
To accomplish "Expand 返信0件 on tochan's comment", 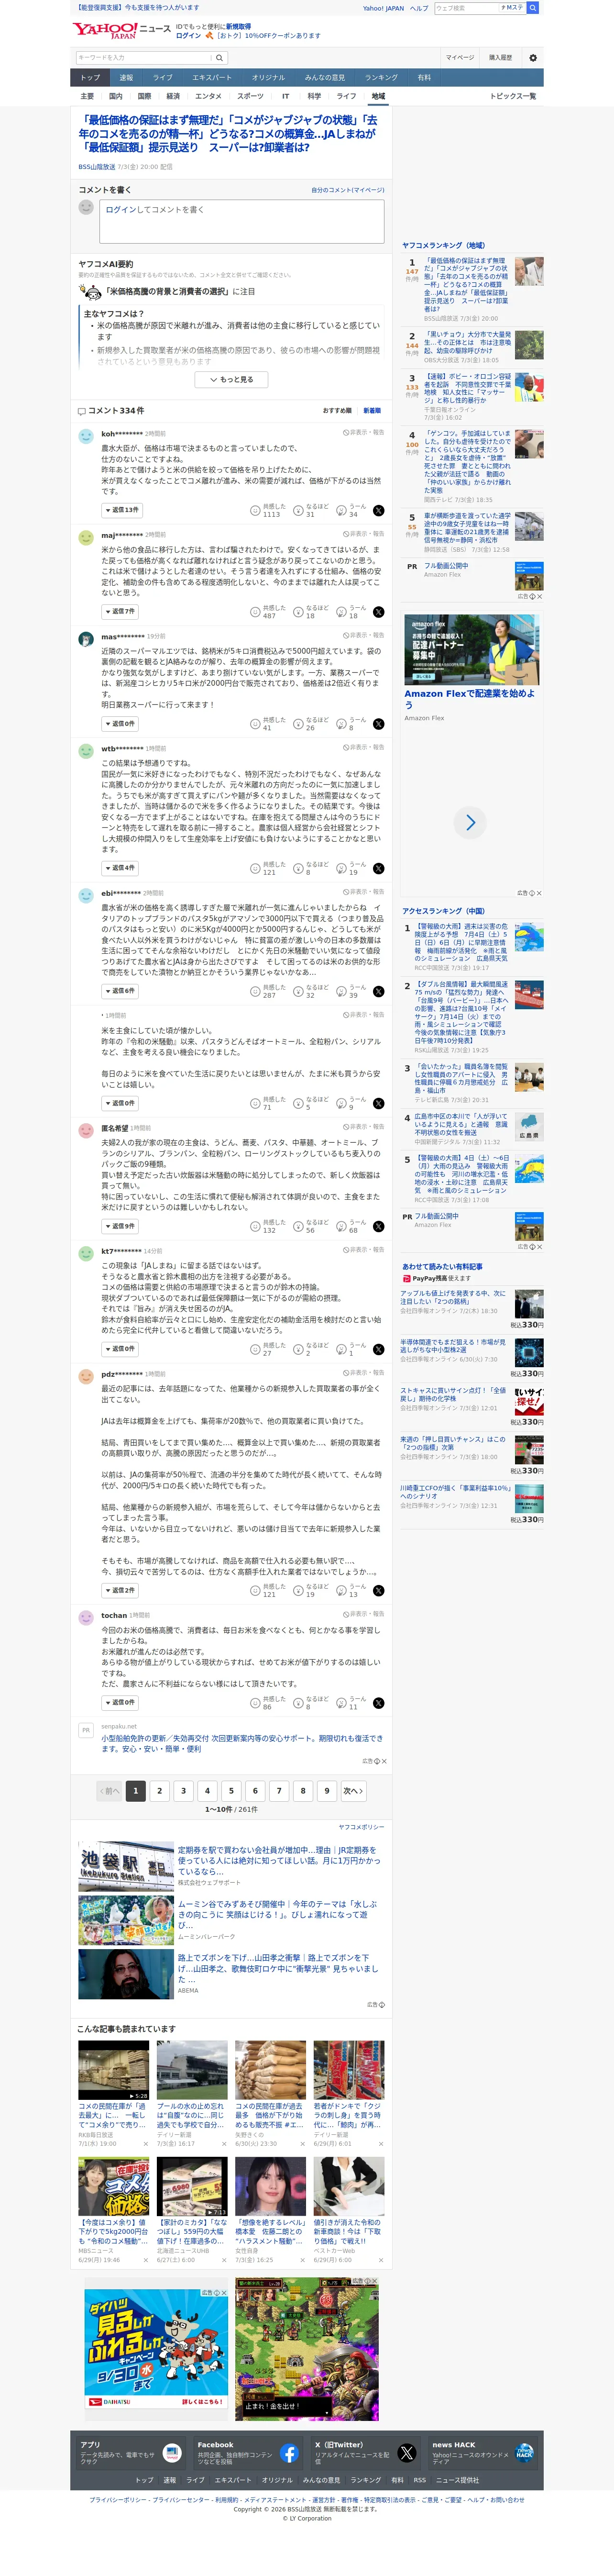I will point(120,1702).
